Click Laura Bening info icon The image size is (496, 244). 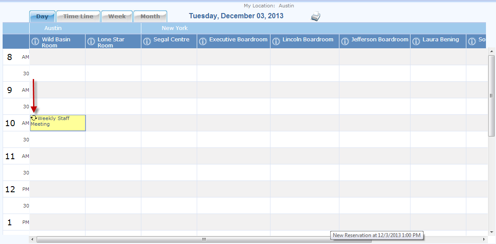pyautogui.click(x=416, y=41)
